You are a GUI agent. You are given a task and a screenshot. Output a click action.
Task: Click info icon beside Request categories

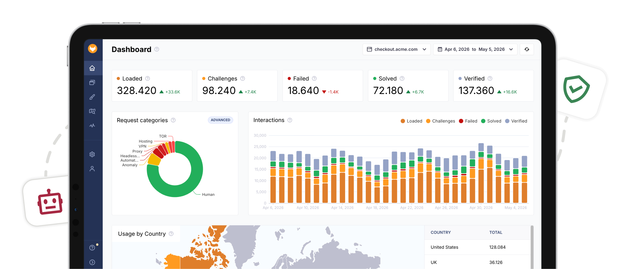click(173, 120)
